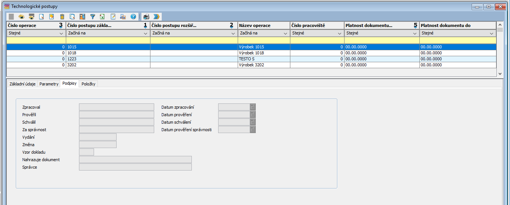Switch to the Základní údaje tab

tap(22, 84)
